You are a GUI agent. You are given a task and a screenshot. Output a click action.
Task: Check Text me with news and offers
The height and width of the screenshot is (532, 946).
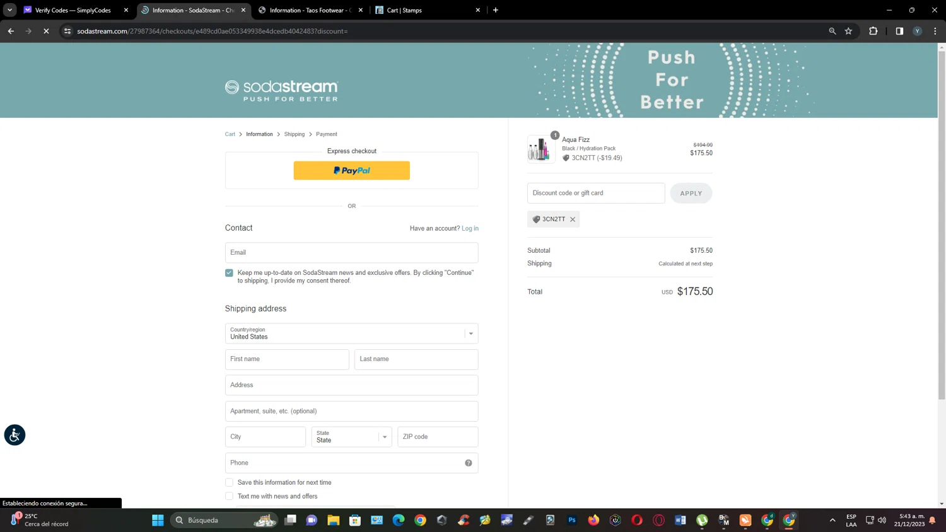click(229, 496)
